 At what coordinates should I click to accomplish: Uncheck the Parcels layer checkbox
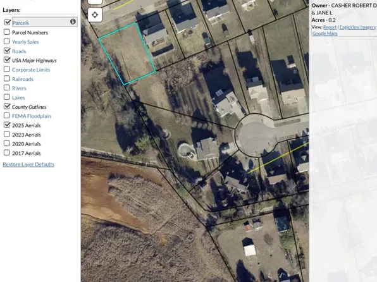[x=7, y=22]
